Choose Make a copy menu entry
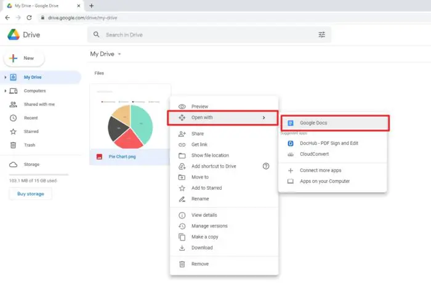This screenshot has width=431, height=289. (x=224, y=237)
